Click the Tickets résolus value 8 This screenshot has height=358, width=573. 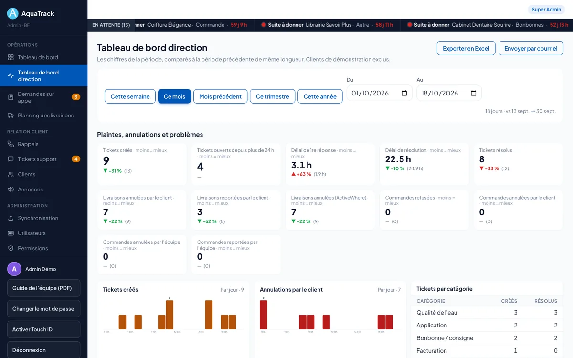(482, 159)
